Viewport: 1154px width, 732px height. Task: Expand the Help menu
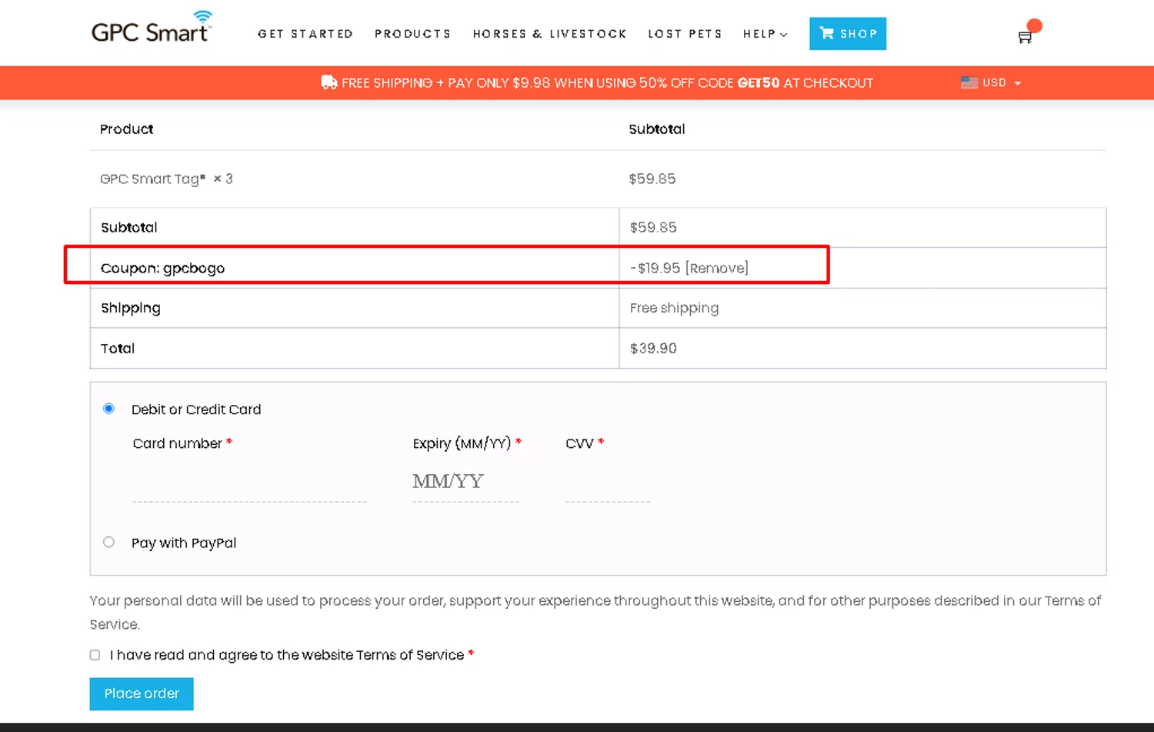pos(765,34)
